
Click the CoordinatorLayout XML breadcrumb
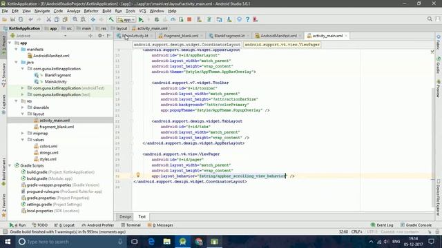coord(187,45)
